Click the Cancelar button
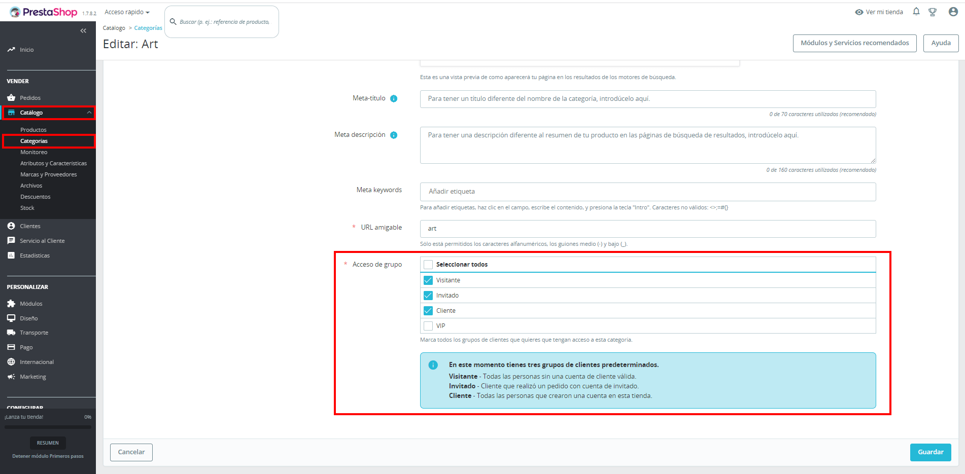Viewport: 965px width, 474px height. click(x=131, y=452)
